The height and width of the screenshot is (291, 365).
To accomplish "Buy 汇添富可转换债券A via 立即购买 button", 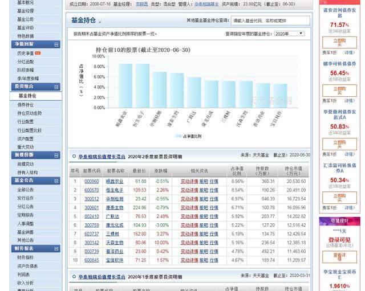I will pos(339,198).
